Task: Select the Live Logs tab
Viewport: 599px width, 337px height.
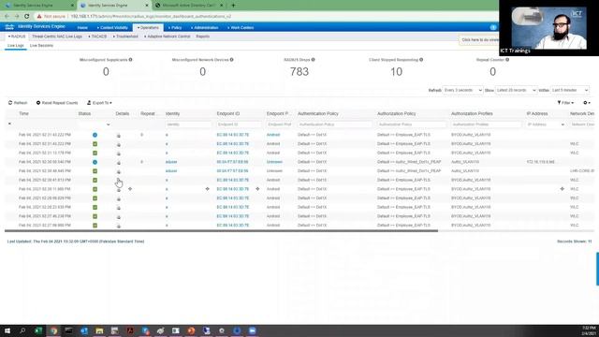Action: (16, 46)
